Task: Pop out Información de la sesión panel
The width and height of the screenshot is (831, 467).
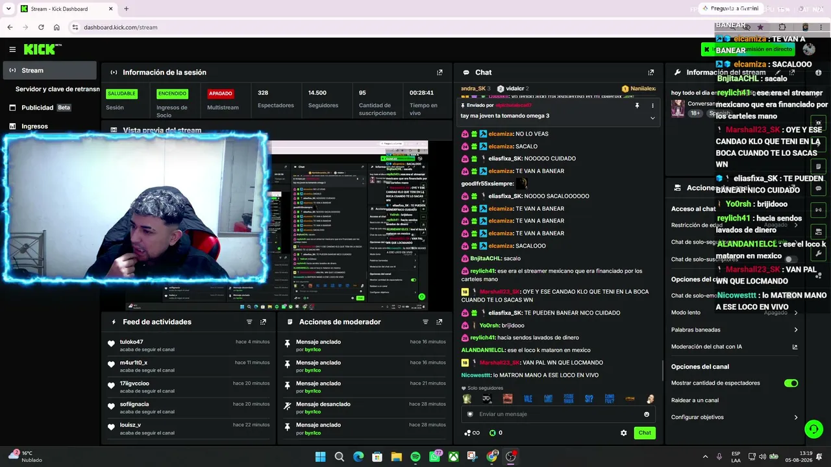Action: click(440, 73)
